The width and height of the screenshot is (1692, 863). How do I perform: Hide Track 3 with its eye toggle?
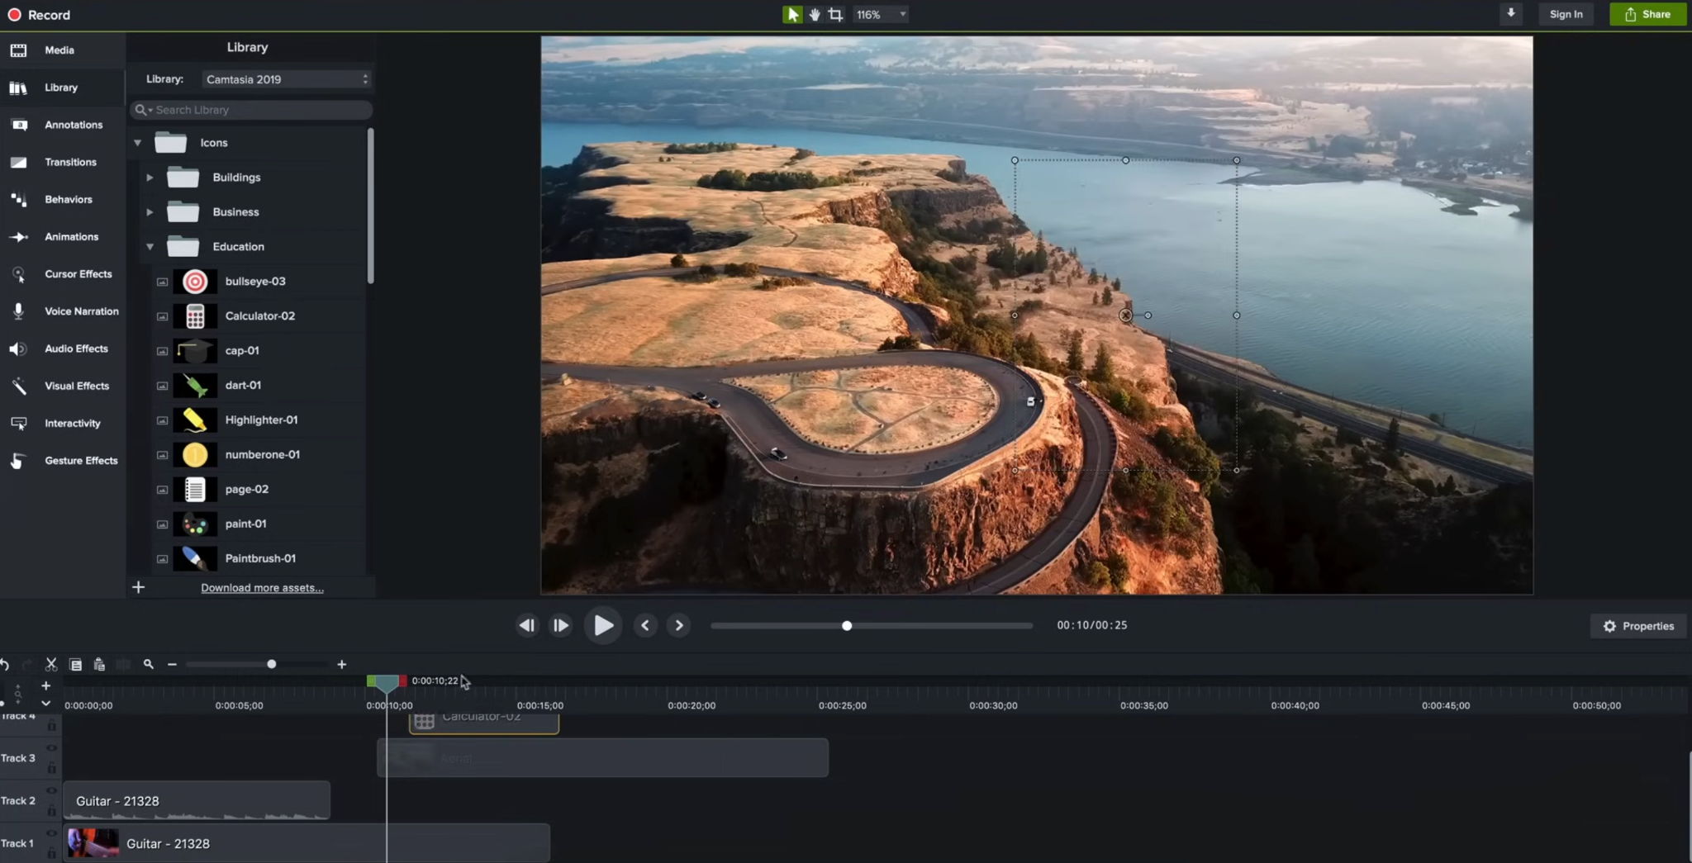pyautogui.click(x=50, y=747)
